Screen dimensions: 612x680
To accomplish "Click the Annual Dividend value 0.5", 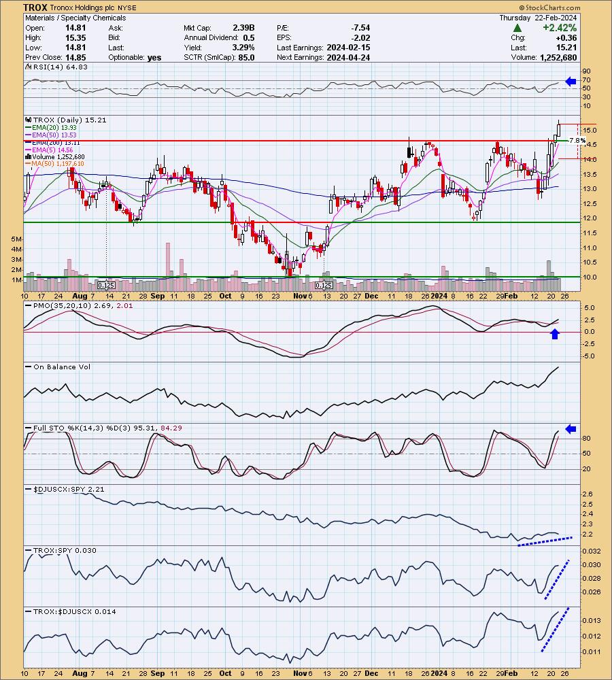I will pos(249,37).
